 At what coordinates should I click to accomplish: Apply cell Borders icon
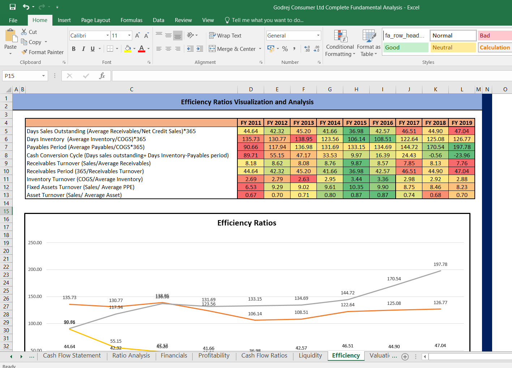(x=110, y=49)
